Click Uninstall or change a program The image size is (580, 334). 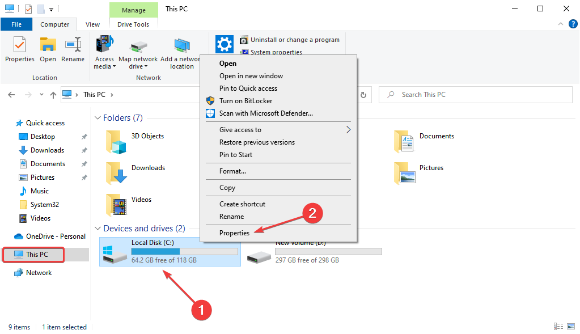pyautogui.click(x=294, y=40)
